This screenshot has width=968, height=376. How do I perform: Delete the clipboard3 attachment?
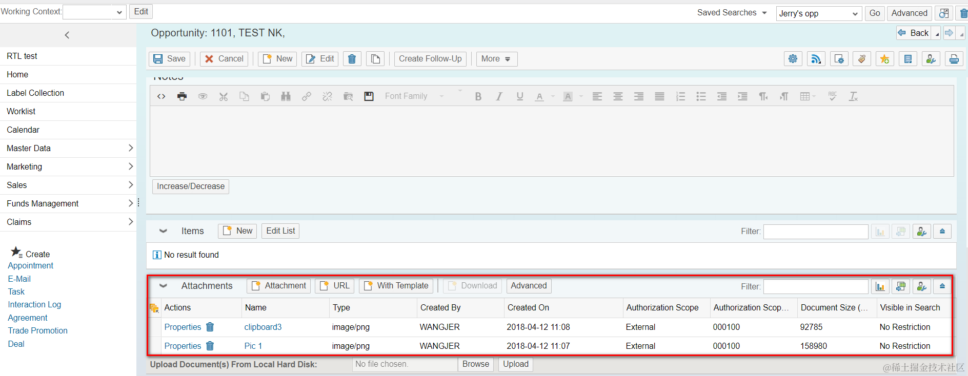tap(210, 327)
